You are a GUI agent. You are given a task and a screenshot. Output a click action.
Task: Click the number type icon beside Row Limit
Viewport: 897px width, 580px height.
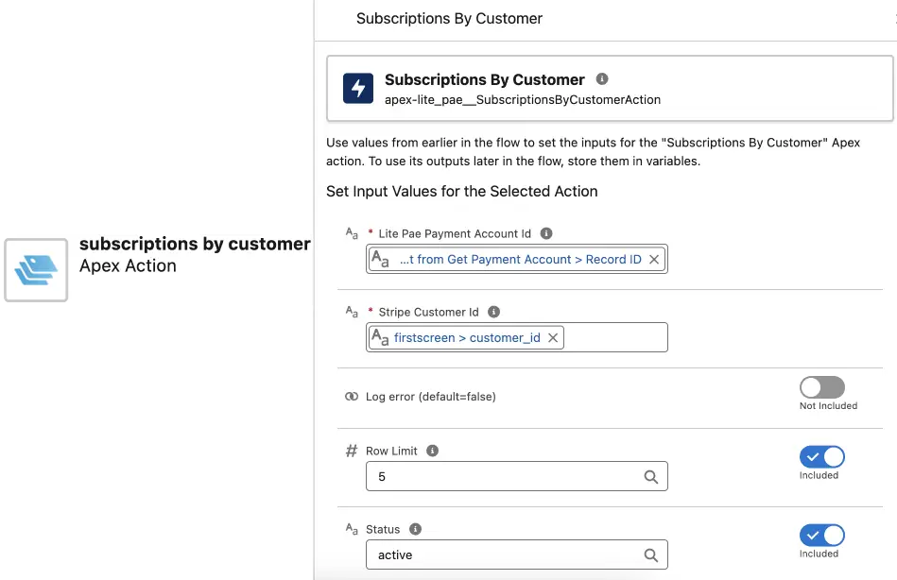352,451
